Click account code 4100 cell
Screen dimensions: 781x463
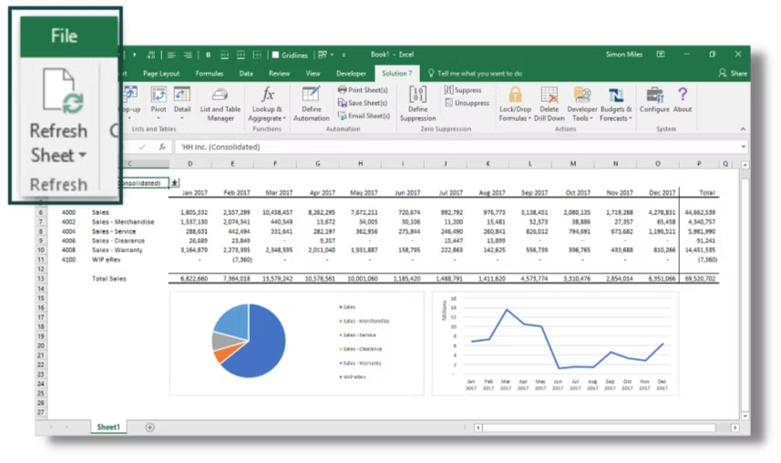(68, 259)
